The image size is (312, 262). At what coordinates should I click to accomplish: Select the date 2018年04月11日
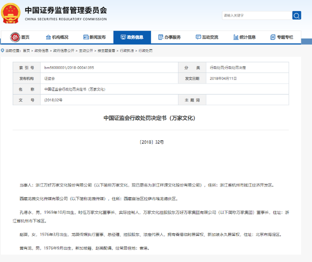coord(223,78)
